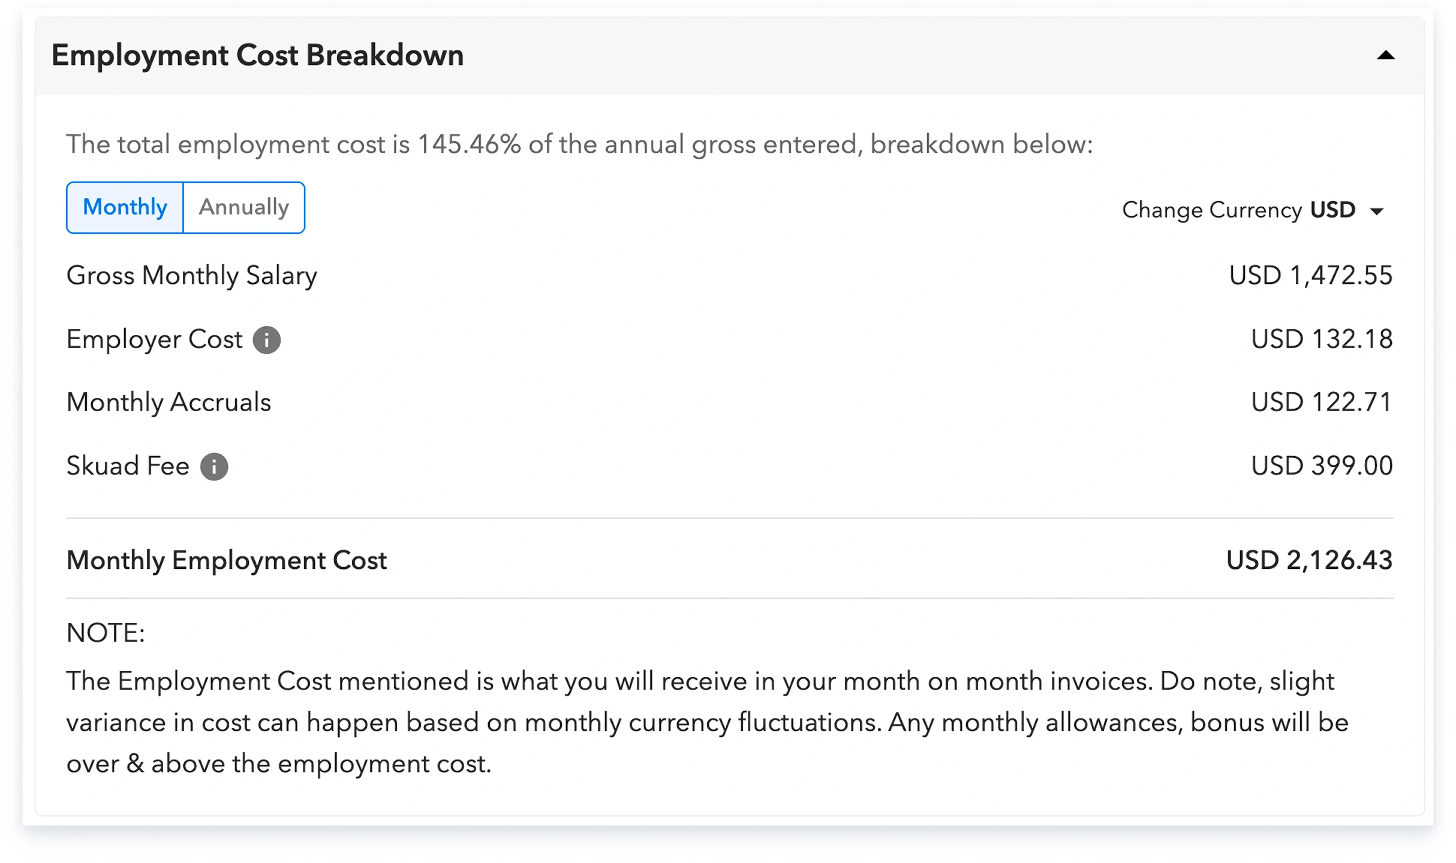
Task: Click the 145.46% total cost description line
Action: pyautogui.click(x=579, y=144)
